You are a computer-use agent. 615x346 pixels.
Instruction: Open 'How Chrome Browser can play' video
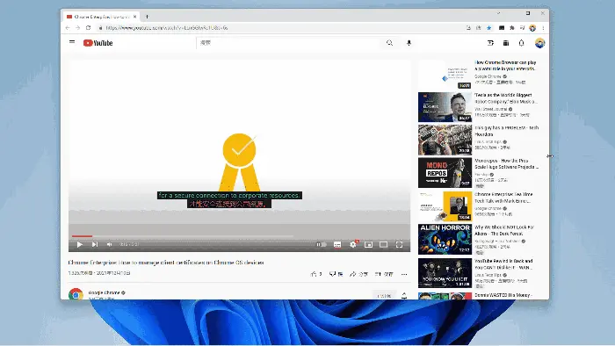505,66
